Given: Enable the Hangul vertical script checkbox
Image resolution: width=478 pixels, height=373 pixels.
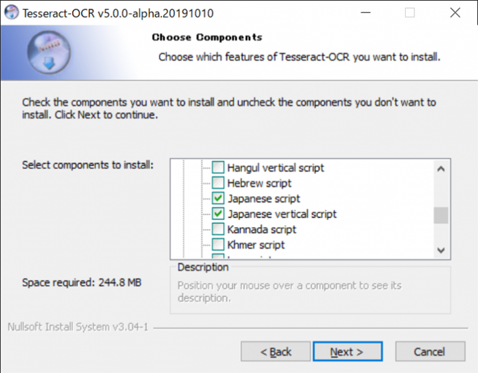Looking at the screenshot, I should [x=218, y=168].
